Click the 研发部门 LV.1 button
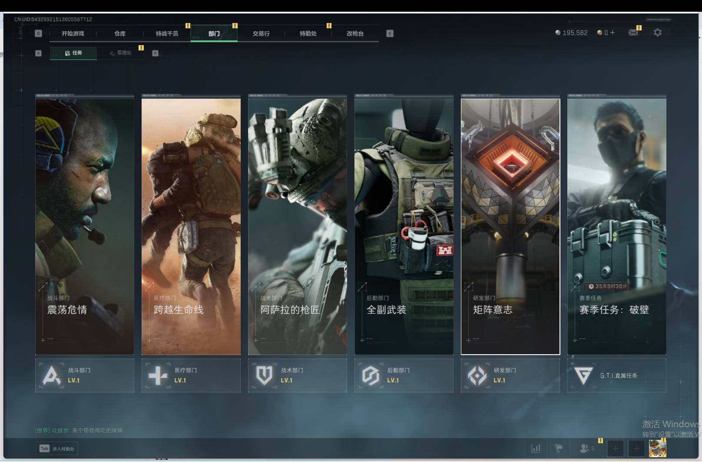This screenshot has width=702, height=462. [510, 376]
